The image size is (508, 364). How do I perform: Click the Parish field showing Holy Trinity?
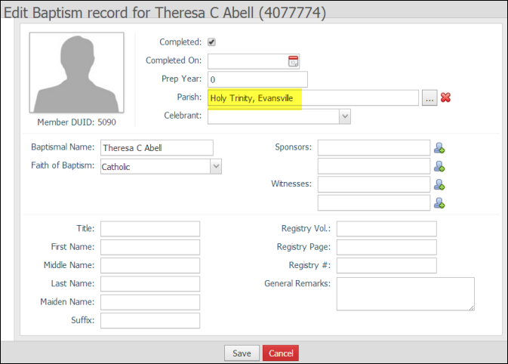click(312, 97)
